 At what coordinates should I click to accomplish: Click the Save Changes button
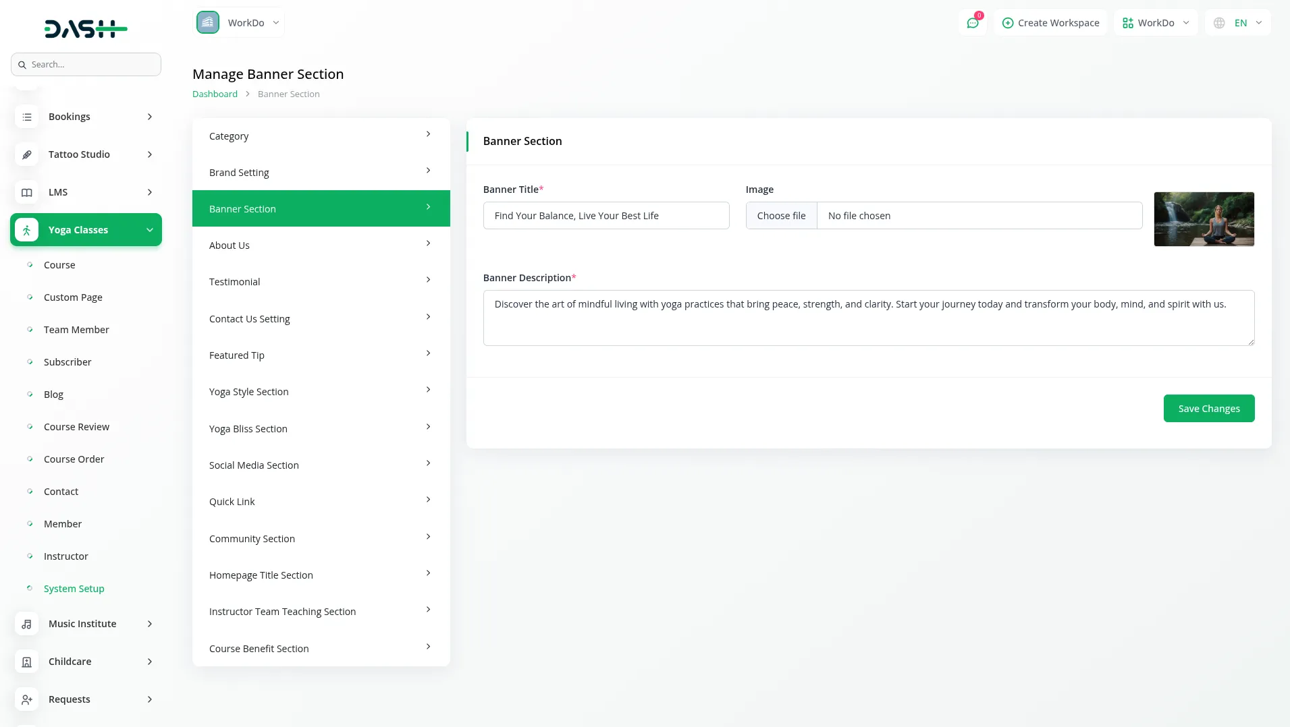[1208, 409]
